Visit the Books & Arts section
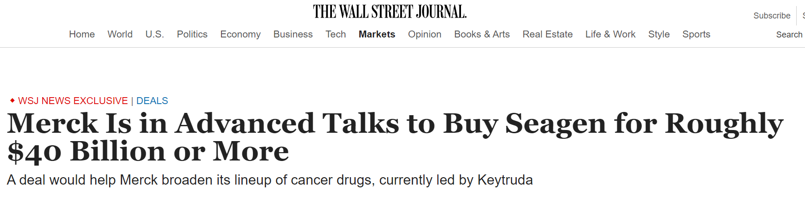Viewport: 805px width, 204px height. (481, 34)
